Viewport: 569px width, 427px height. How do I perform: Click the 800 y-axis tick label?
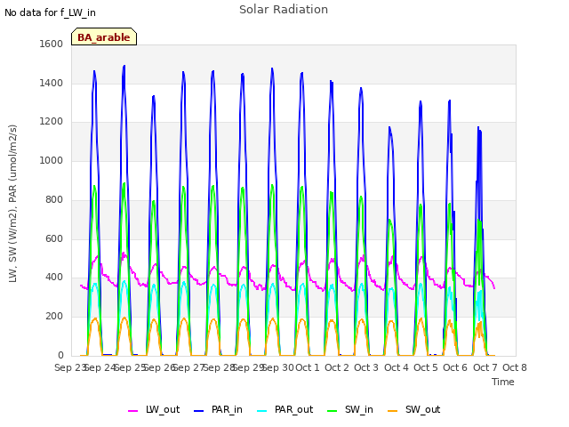click(54, 199)
